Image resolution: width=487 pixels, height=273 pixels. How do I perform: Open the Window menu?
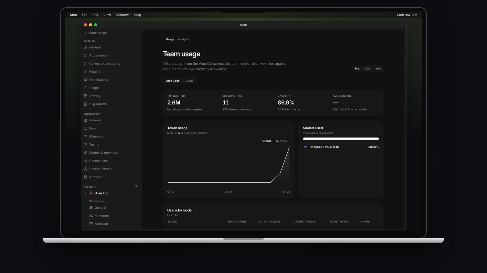pos(122,15)
